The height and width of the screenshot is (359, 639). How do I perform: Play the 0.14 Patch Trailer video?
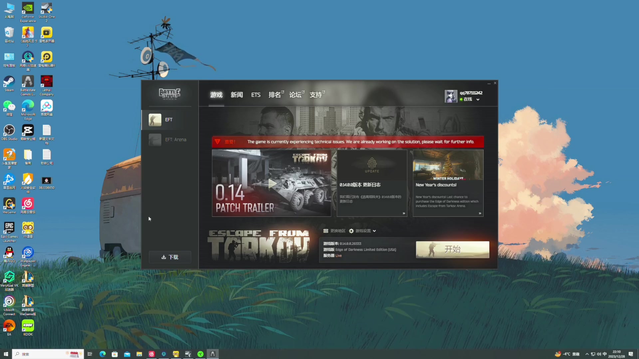(272, 183)
